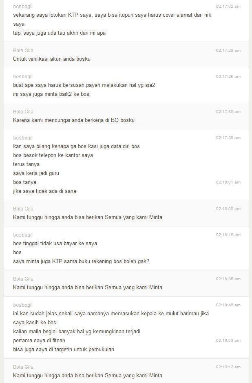This screenshot has width=252, height=383.
Task: Click the message 'Untuk verifikasi akun anda bosku'
Action: click(x=52, y=59)
